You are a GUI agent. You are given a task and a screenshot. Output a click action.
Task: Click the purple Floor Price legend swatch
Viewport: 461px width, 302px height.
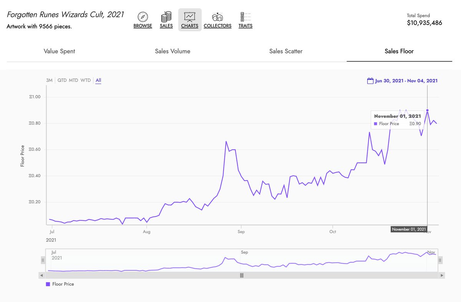point(48,284)
